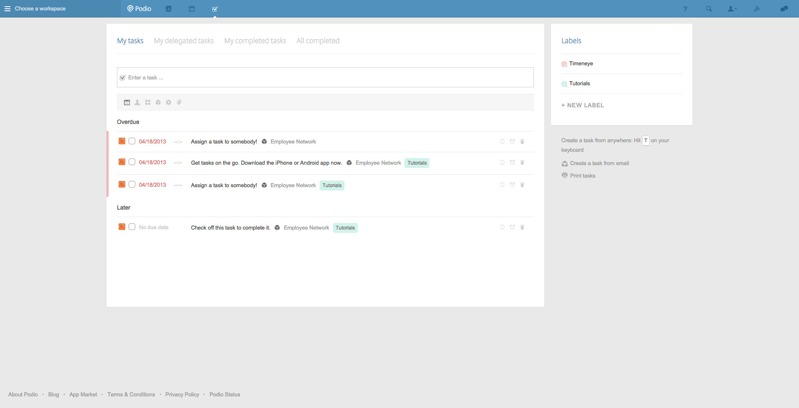
Task: Set reminder for 'Get tasks on the go' task
Action: (512, 162)
